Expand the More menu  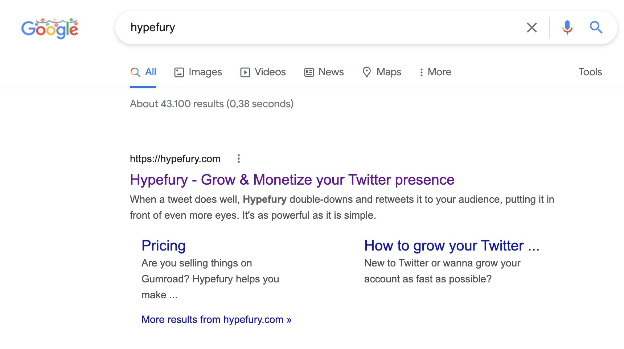click(435, 72)
